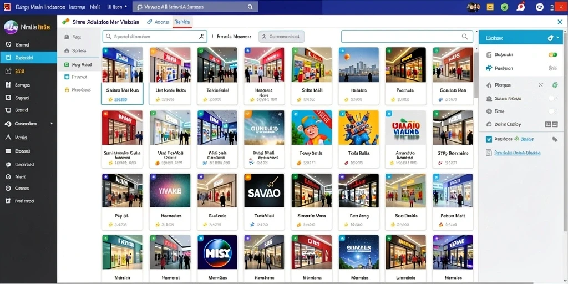The image size is (568, 284).
Task: Open the cartoon boy in blue cap thumbnail
Action: point(312,139)
